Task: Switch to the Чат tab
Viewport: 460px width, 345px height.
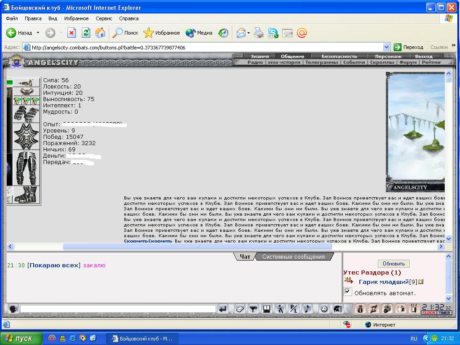Action: (x=245, y=257)
